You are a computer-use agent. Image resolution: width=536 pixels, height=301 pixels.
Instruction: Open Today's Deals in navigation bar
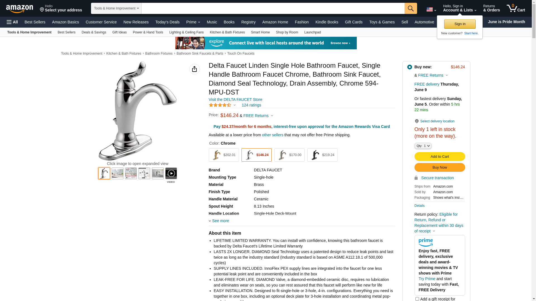tap(167, 22)
